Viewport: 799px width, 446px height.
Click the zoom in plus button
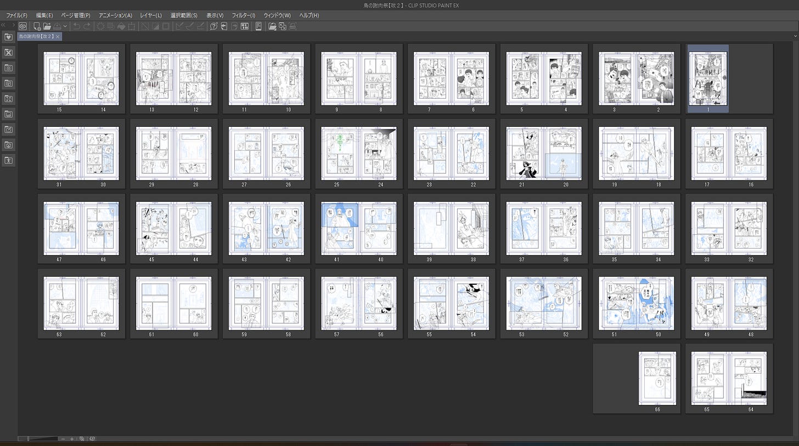click(x=72, y=439)
